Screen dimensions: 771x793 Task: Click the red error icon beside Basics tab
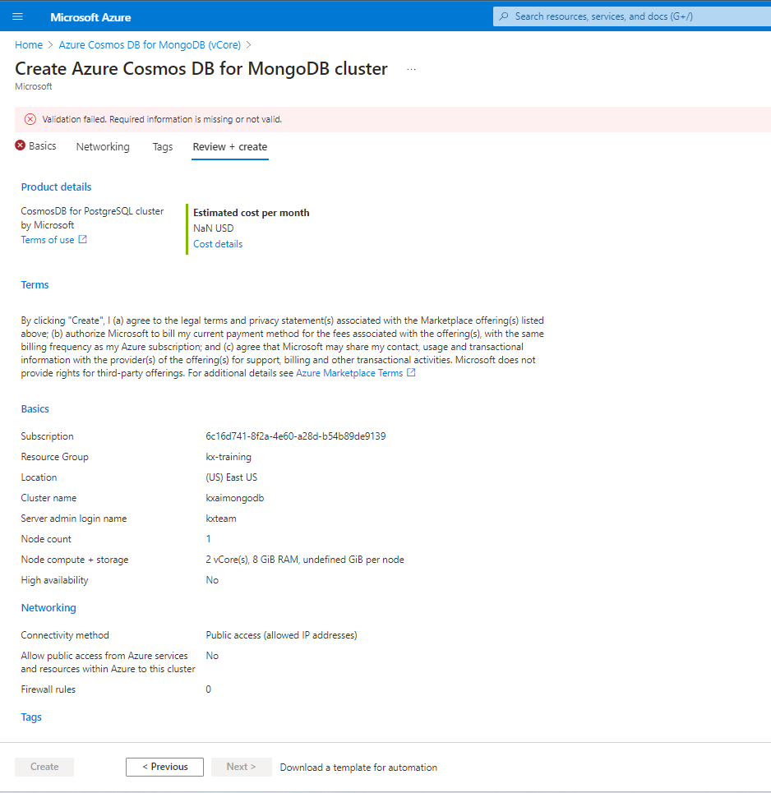21,145
